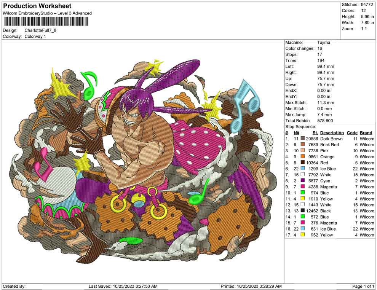
Task: Click the 'Printed' timestamp in footer
Action: 251,286
